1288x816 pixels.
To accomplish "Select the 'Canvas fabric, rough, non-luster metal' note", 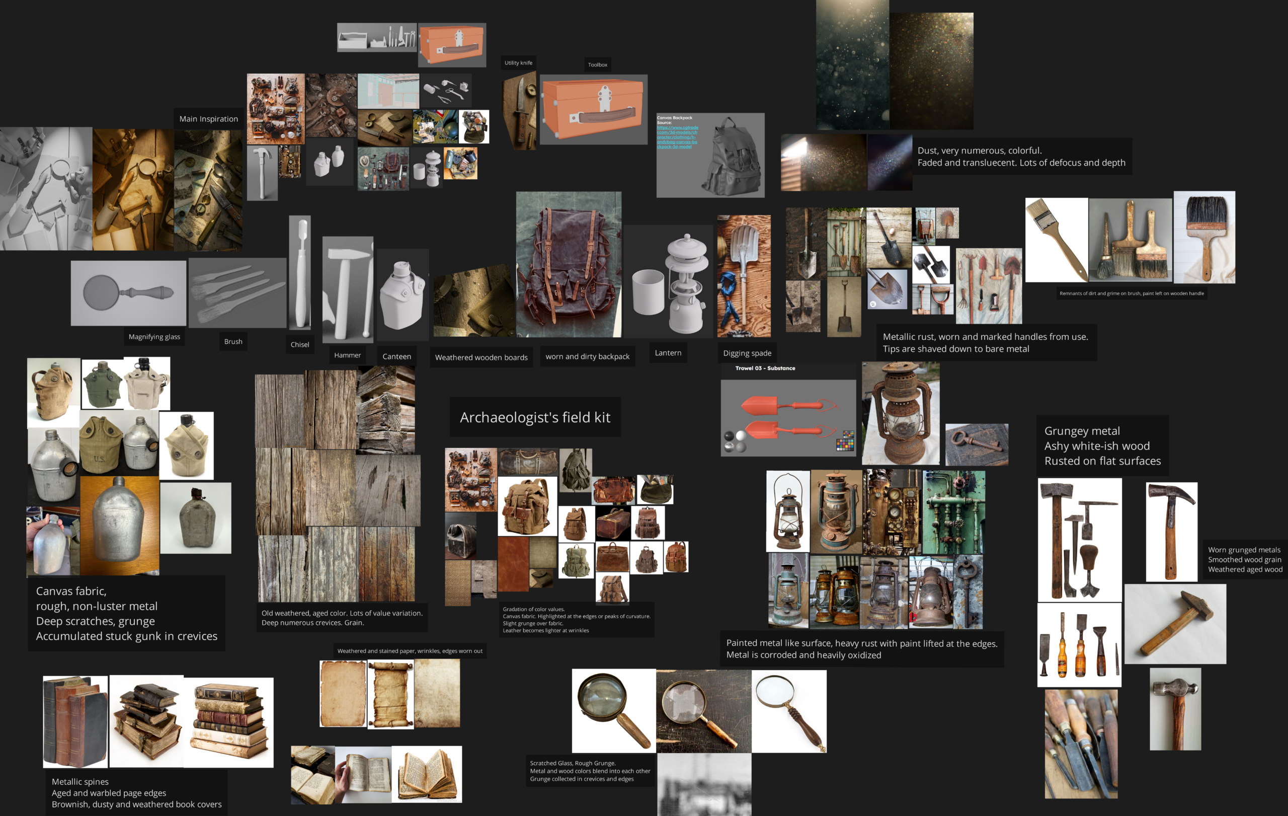I will click(x=126, y=613).
